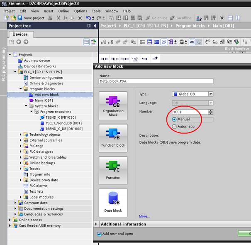
Task: Click the Go online toolbar button
Action: point(156,18)
